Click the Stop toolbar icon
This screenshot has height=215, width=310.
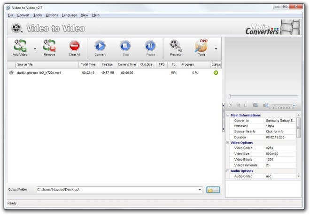pos(125,46)
